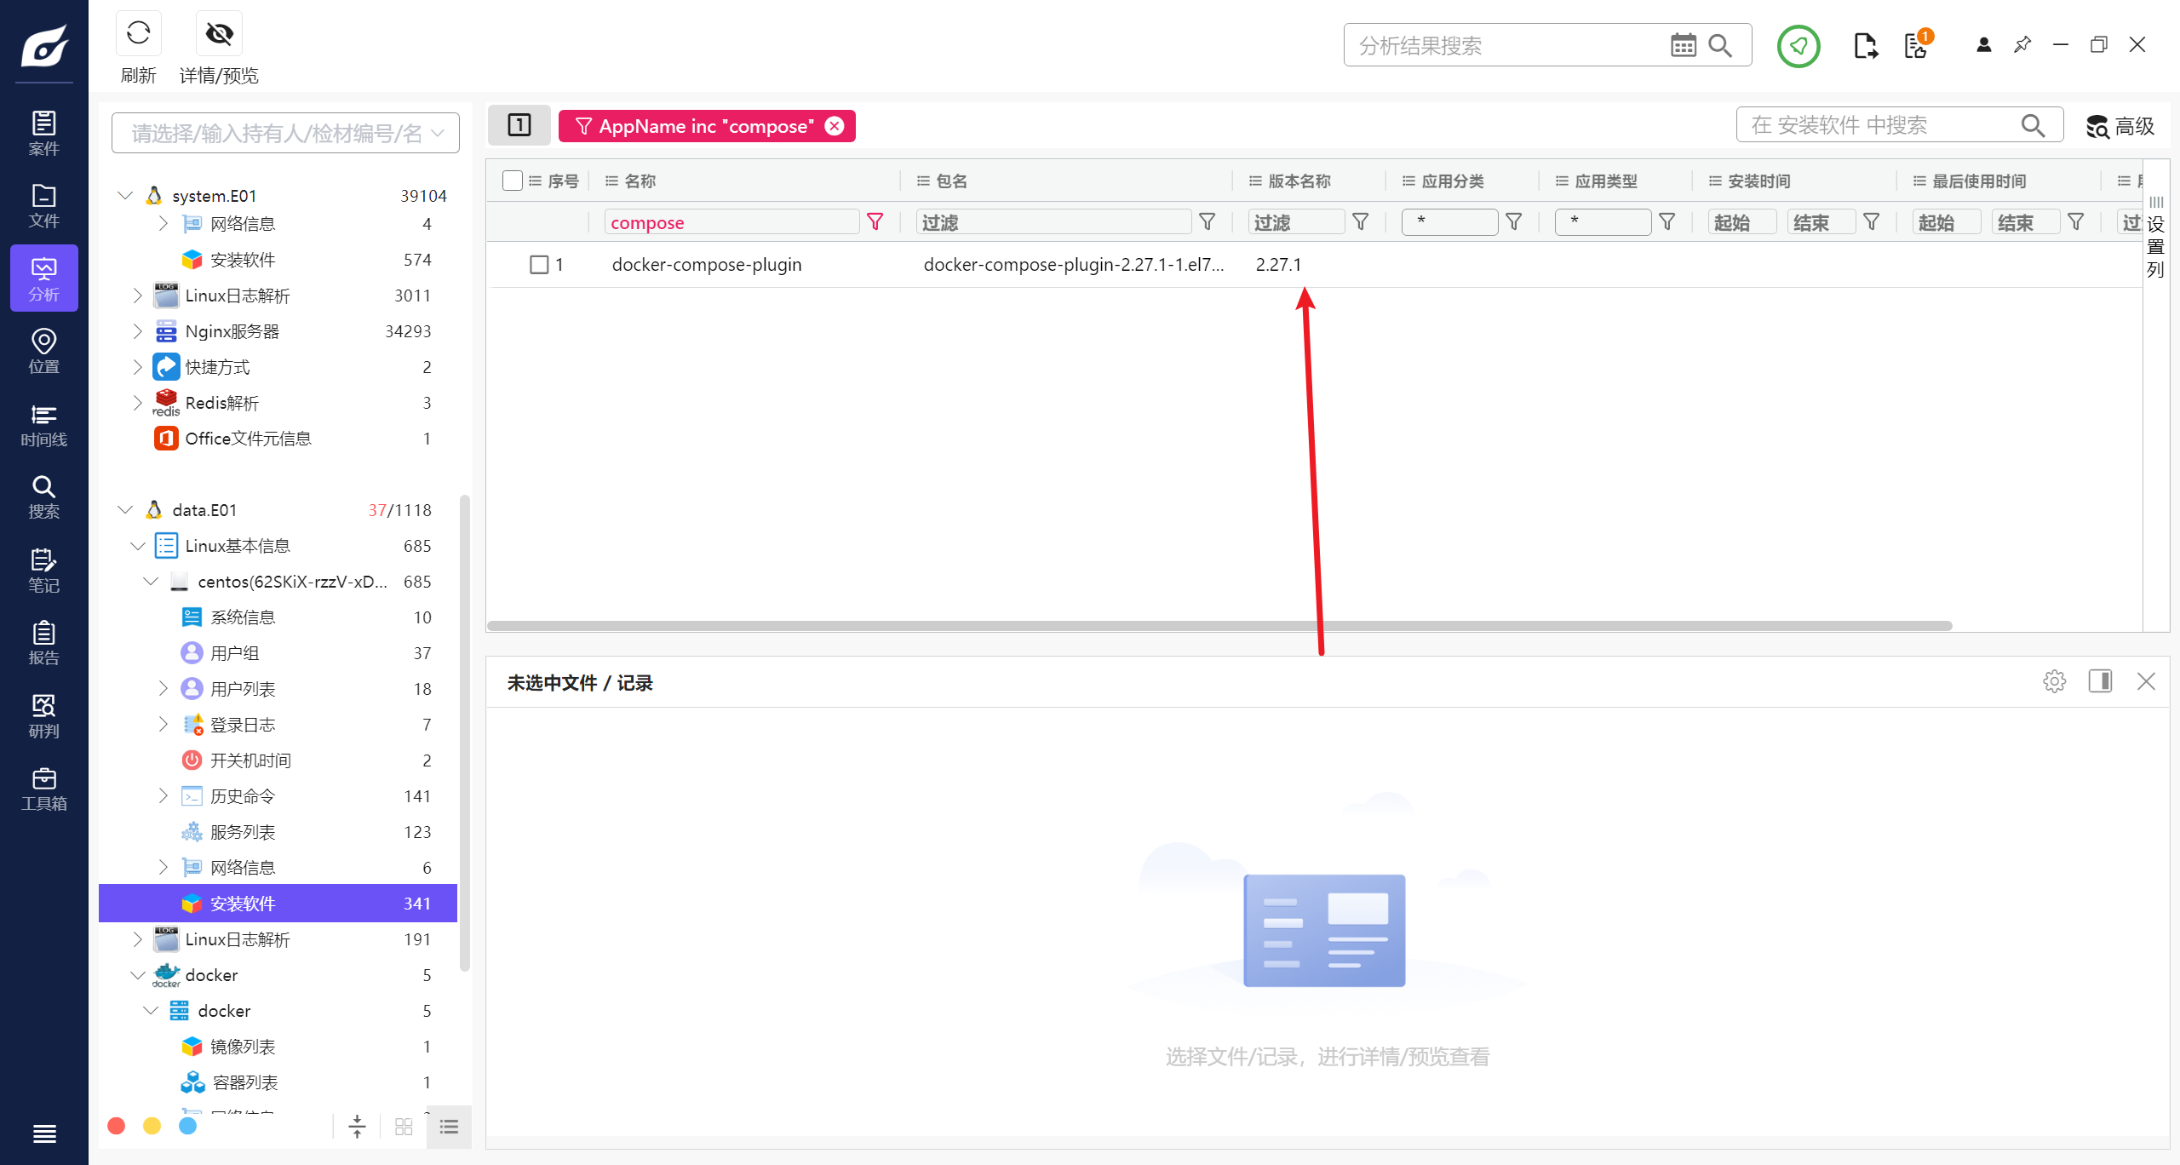This screenshot has height=1165, width=2180.
Task: Click the green shield status icon
Action: (x=1798, y=45)
